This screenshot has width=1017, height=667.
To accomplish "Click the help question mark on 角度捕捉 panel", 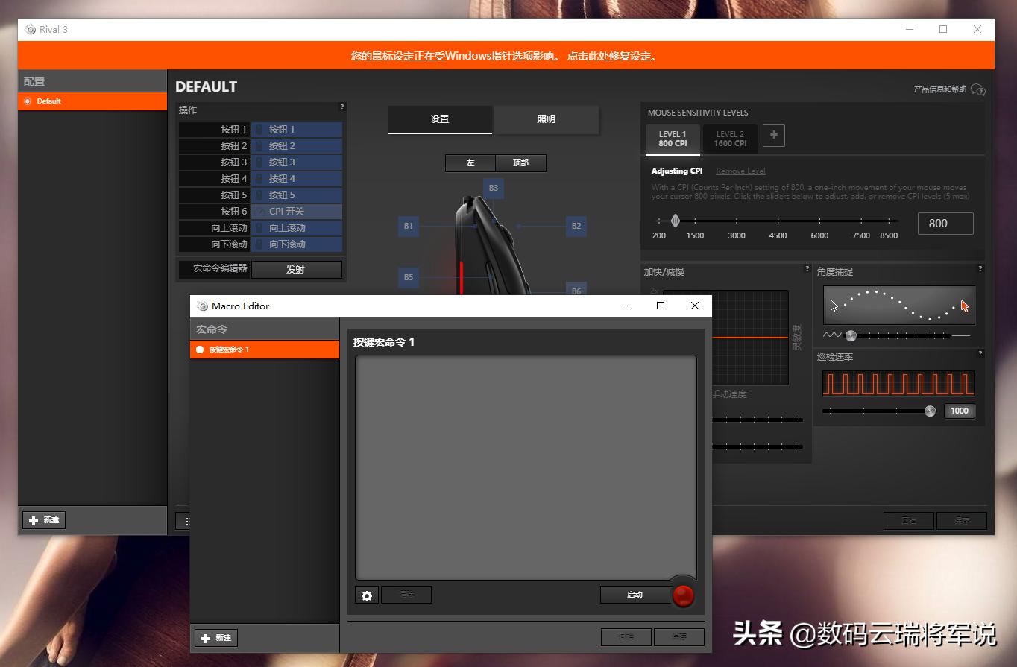I will 979,269.
